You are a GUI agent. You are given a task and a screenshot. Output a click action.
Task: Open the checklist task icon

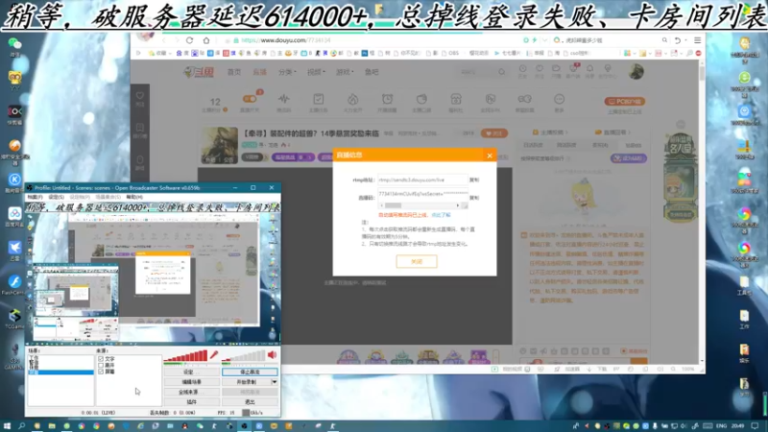point(319,100)
